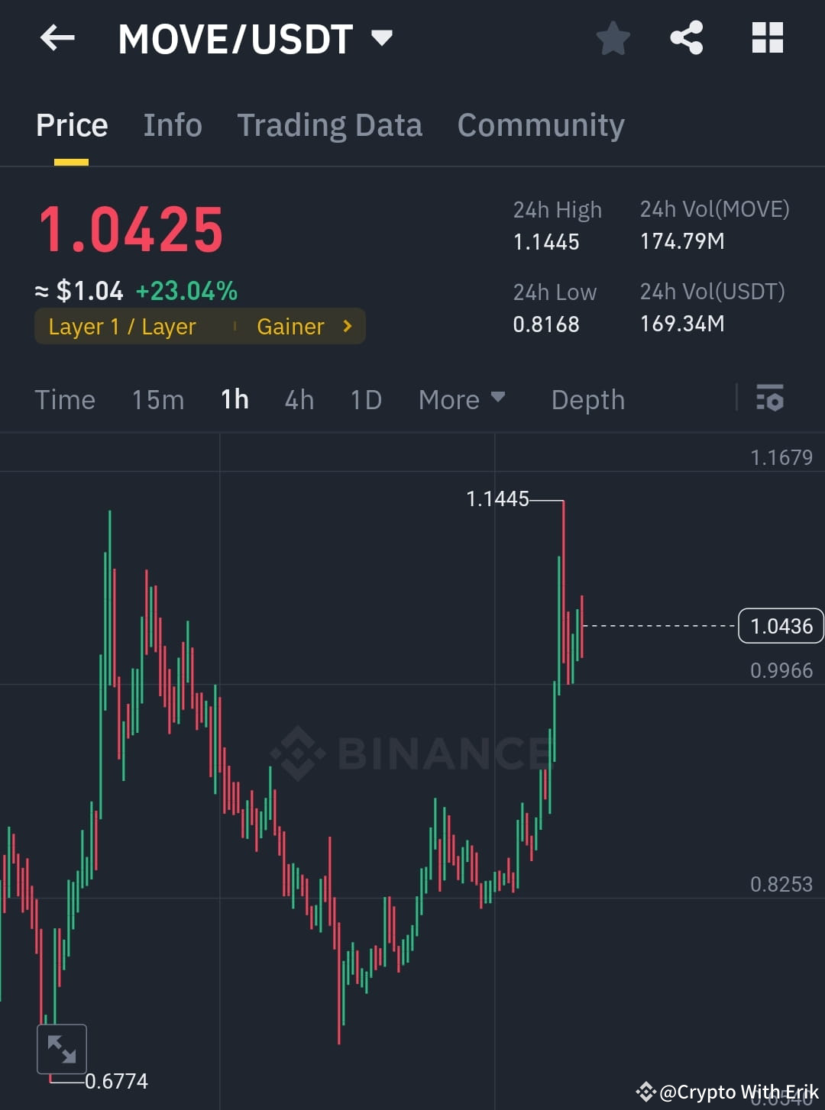
Task: Expand the Gainer tag chevron
Action: (x=346, y=326)
